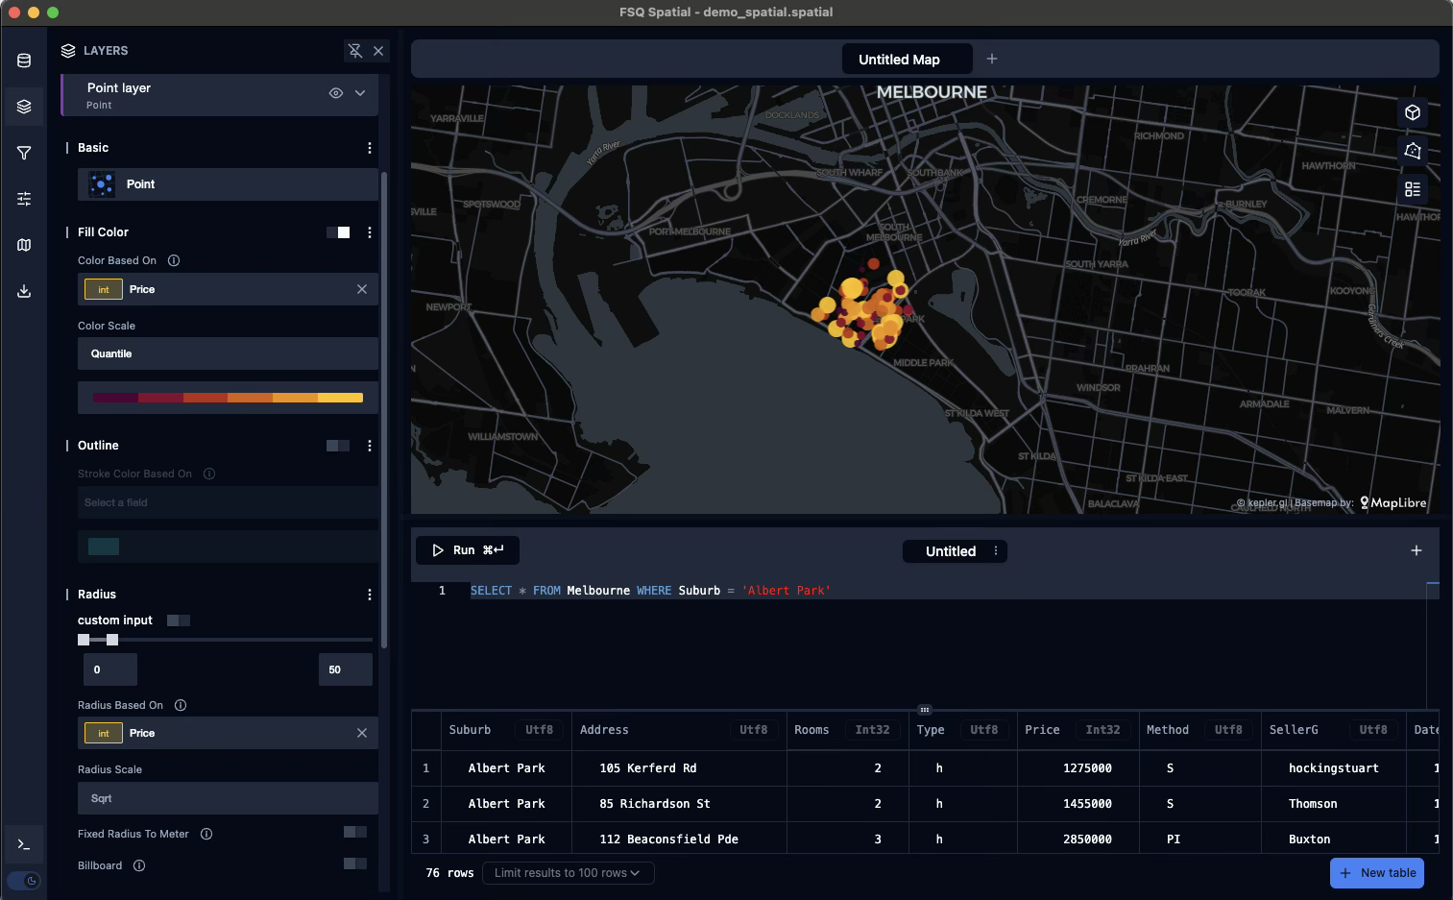Toggle Fixed Radius To Meter switch
Viewport: 1453px width, 900px height.
click(x=355, y=832)
